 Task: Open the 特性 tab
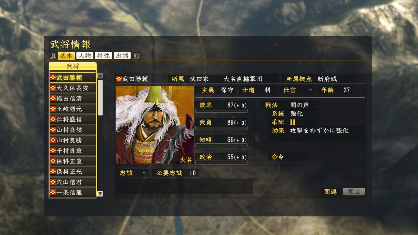click(104, 56)
